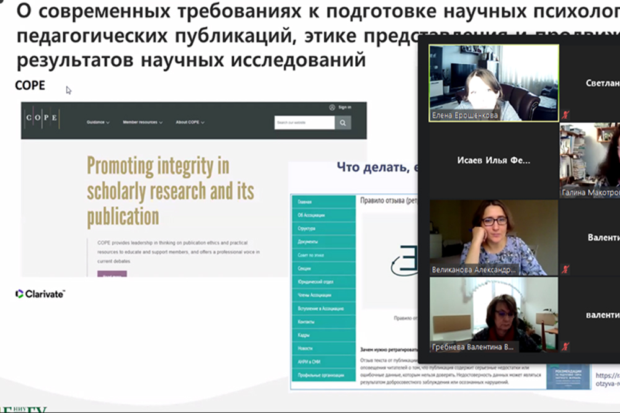Open the Member resources dropdown
This screenshot has height=413, width=620.
(x=142, y=123)
